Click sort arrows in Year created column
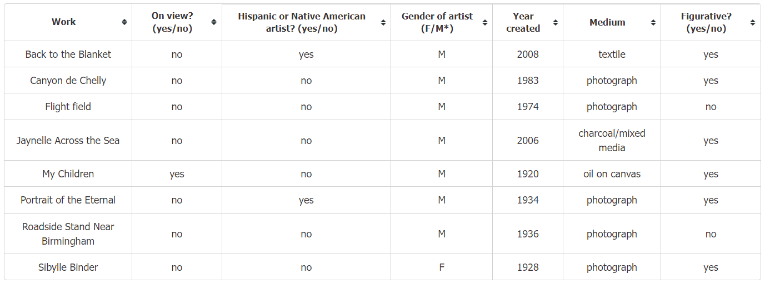The height and width of the screenshot is (283, 765). coord(556,23)
